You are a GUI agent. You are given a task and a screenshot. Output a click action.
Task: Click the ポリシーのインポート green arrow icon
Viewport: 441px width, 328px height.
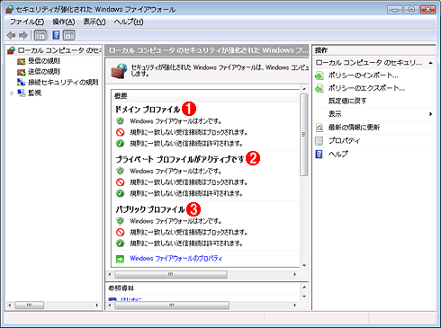point(319,75)
